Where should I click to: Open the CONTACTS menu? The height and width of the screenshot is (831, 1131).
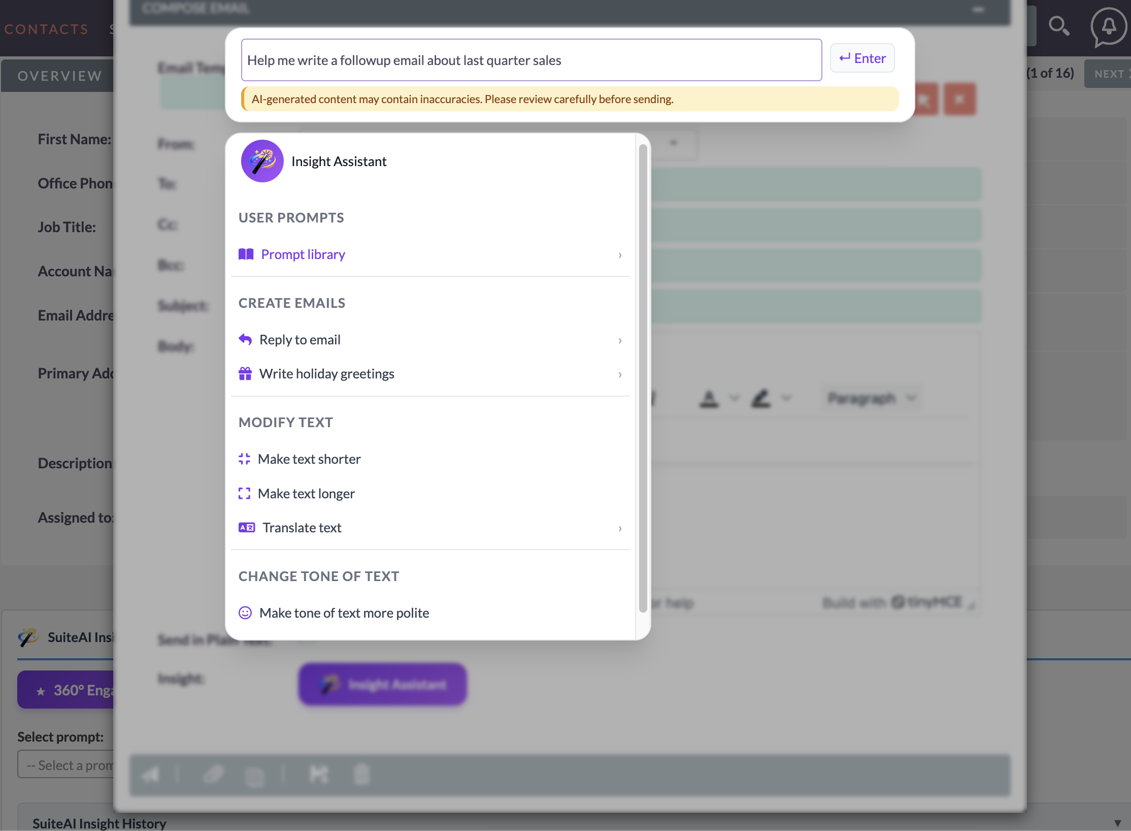pyautogui.click(x=46, y=29)
